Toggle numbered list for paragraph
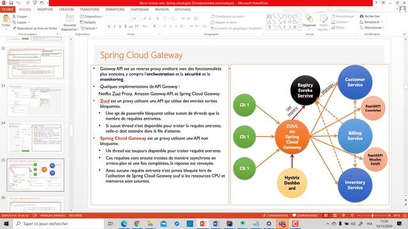The height and width of the screenshot is (229, 408). [x=173, y=18]
